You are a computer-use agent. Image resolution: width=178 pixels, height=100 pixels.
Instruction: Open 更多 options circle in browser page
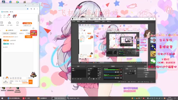point(17,23)
